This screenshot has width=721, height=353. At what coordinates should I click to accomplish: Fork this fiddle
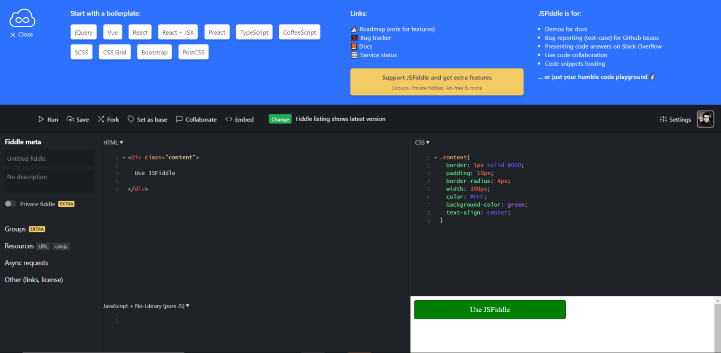(108, 119)
